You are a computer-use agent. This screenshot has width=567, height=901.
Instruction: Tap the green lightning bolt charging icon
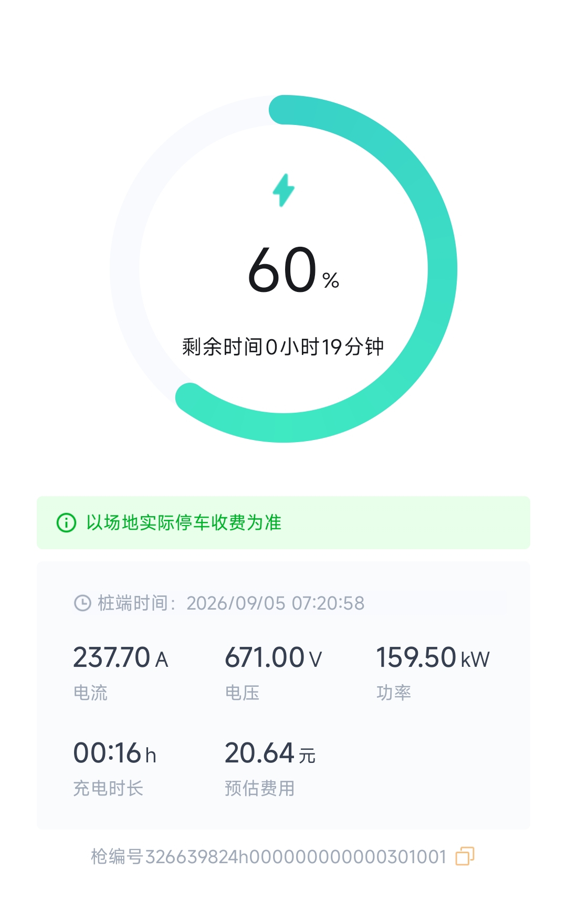pyautogui.click(x=283, y=190)
